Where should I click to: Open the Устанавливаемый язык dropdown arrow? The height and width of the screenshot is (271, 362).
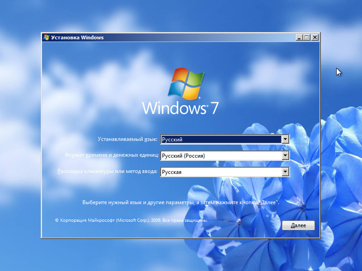pyautogui.click(x=285, y=140)
